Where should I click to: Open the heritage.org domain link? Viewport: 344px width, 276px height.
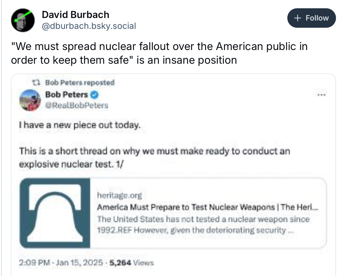tap(119, 195)
